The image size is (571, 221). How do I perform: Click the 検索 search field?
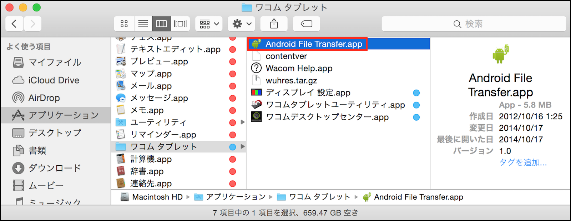(x=474, y=24)
